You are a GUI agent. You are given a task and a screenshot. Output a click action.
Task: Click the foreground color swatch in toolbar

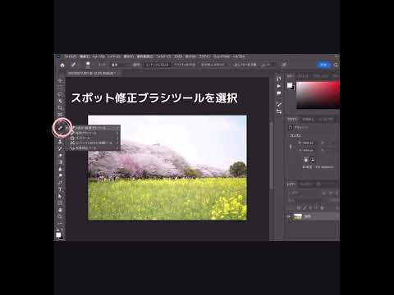point(58,235)
